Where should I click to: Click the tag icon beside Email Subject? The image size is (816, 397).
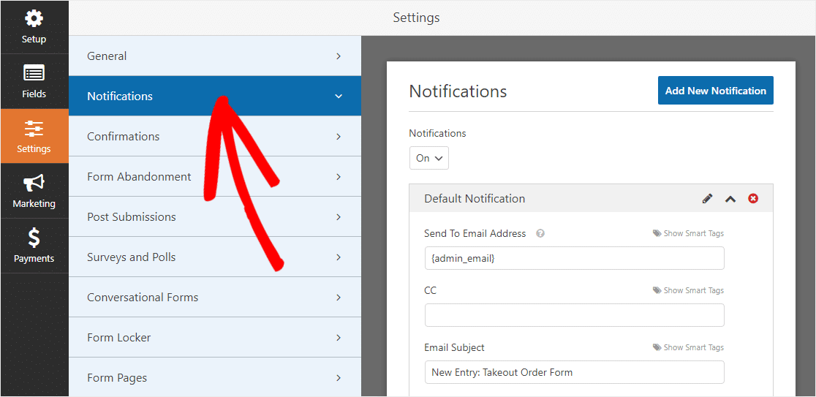[x=657, y=347]
